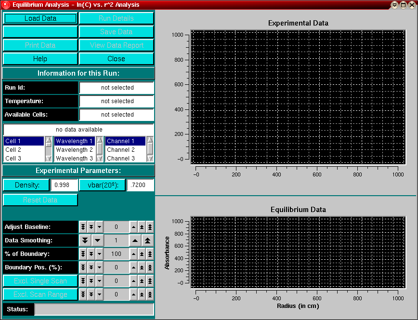
Task: Click single-up arrow for Excl. Single Scan
Action: tap(133, 281)
